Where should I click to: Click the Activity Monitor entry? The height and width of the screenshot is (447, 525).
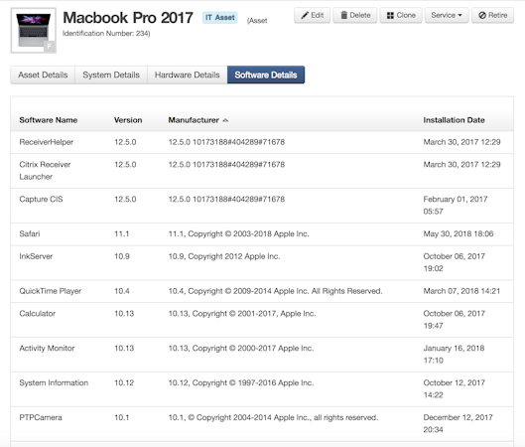coord(47,348)
